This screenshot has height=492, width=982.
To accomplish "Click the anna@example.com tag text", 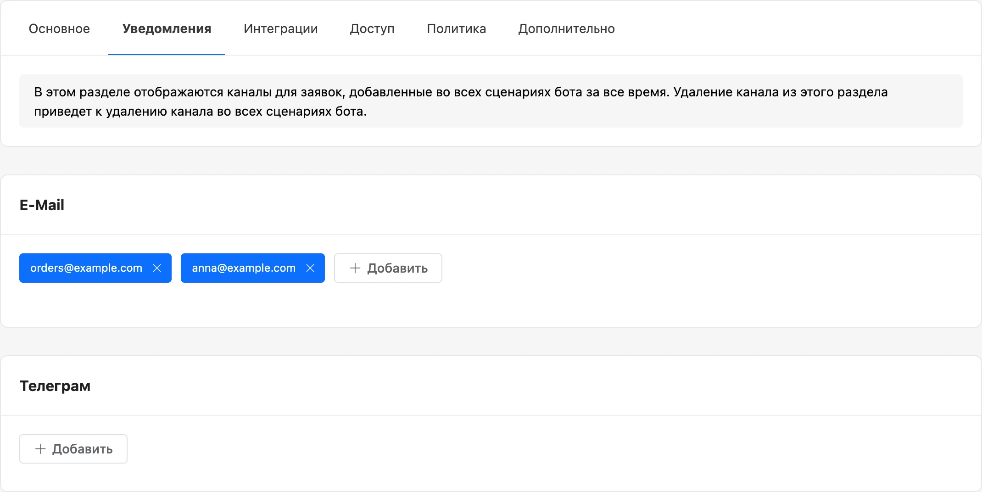I will point(244,268).
